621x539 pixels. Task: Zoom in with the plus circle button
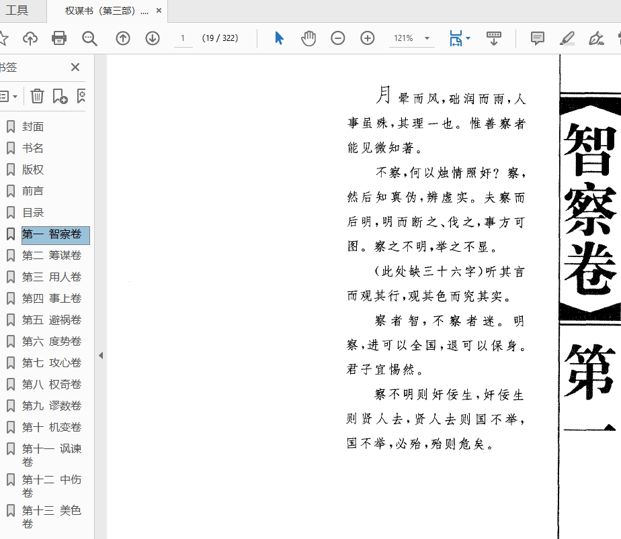point(368,38)
